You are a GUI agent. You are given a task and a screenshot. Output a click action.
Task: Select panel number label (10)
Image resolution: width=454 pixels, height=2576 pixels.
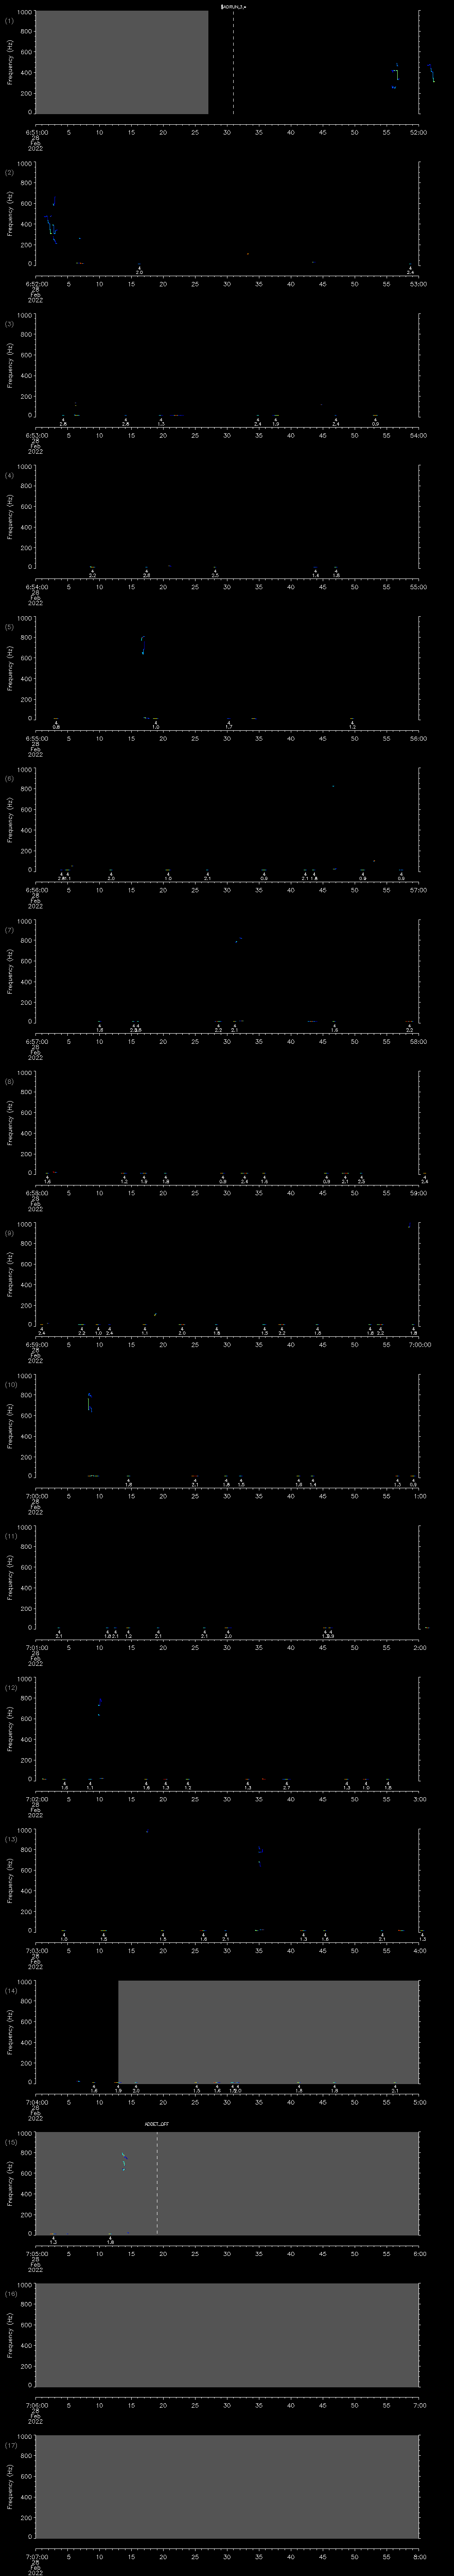[10, 1384]
